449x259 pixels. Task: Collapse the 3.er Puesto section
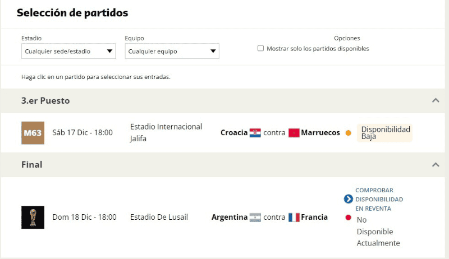click(x=435, y=101)
